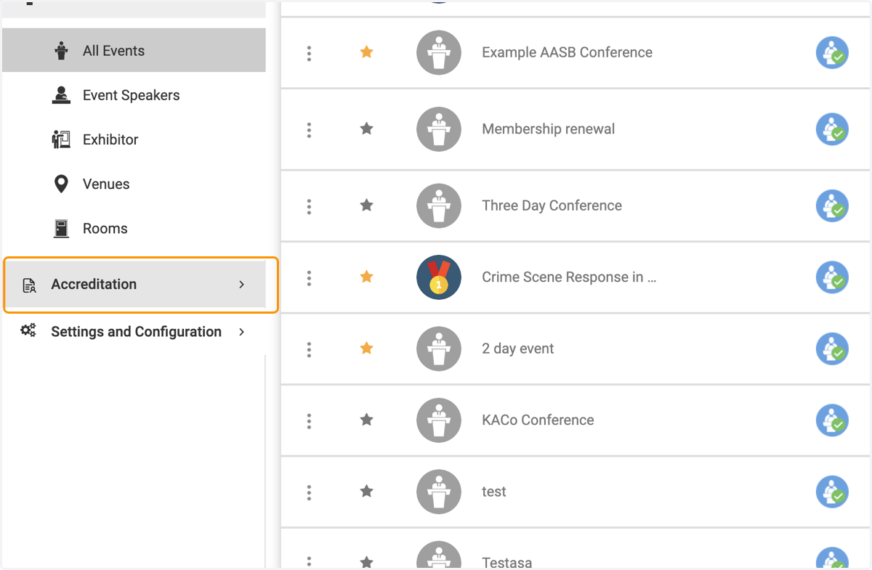Open options menu for Example AASB Conference
This screenshot has height=570, width=872.
309,53
